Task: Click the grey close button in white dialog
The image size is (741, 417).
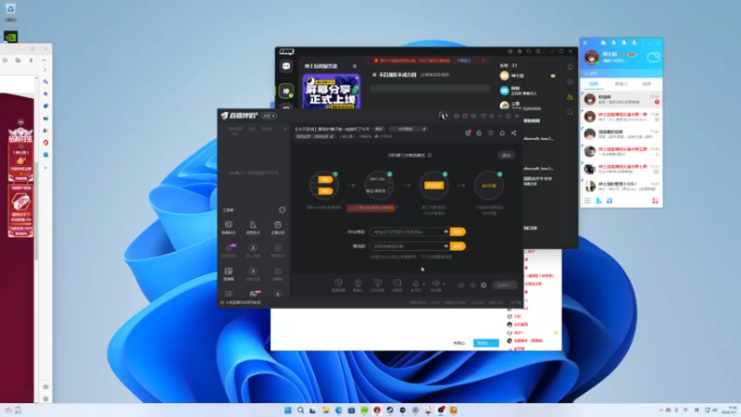Action: point(458,343)
